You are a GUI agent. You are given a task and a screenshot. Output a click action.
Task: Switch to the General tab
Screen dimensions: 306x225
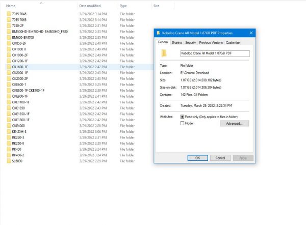click(163, 42)
